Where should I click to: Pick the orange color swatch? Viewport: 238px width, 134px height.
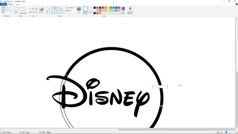(106, 8)
